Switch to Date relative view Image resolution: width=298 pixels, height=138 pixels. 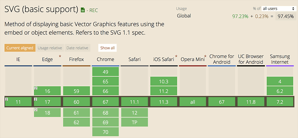[77, 48]
